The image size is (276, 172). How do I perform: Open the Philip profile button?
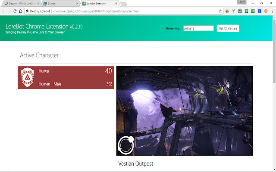point(241,2)
